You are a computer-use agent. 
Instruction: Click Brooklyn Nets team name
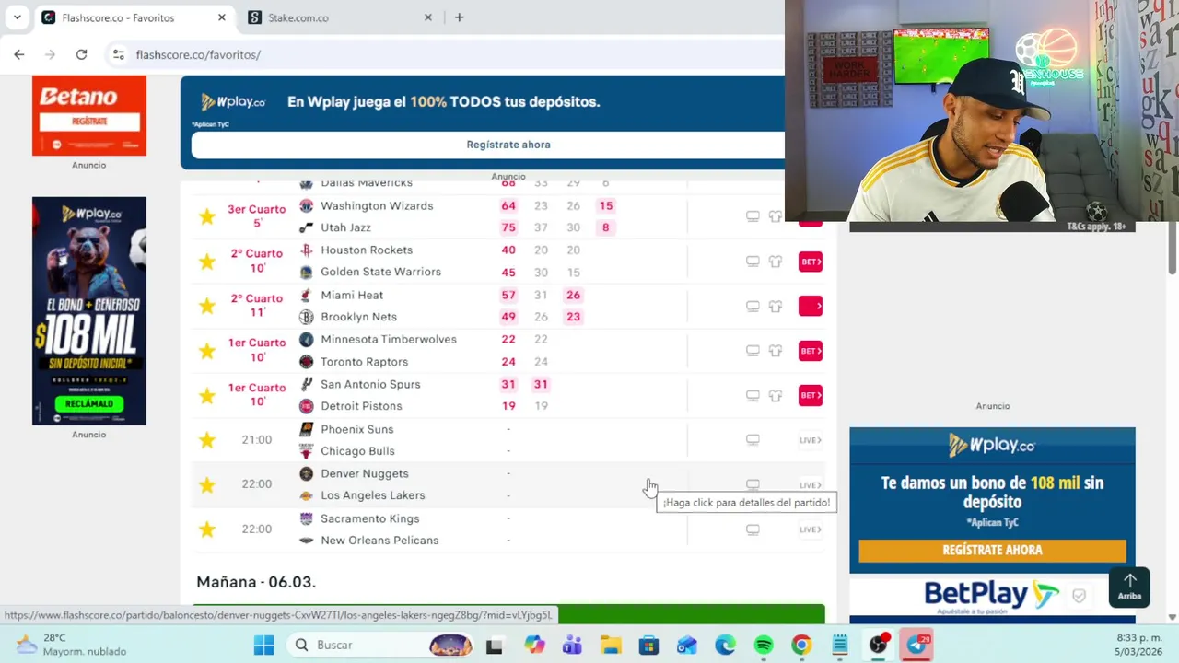point(358,317)
